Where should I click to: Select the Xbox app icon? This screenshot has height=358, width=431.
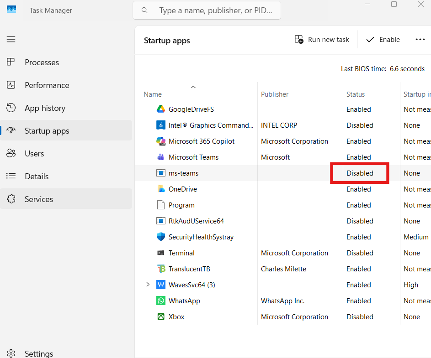pos(161,316)
